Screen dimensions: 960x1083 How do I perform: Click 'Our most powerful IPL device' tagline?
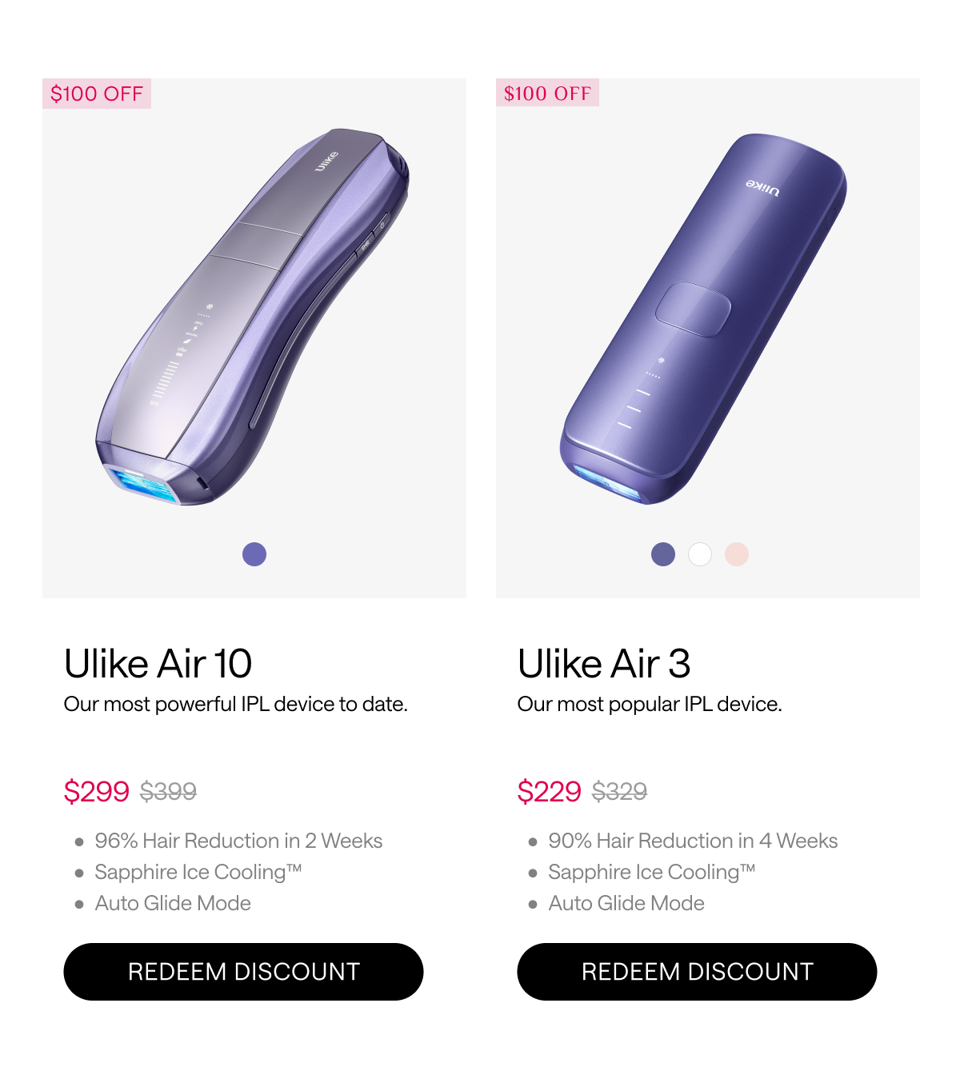coord(236,705)
